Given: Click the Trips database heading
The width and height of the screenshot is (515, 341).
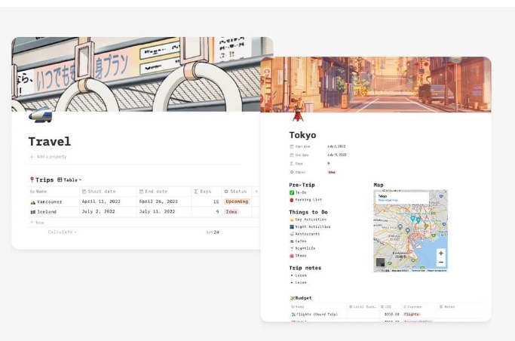Looking at the screenshot, I should click(x=44, y=180).
